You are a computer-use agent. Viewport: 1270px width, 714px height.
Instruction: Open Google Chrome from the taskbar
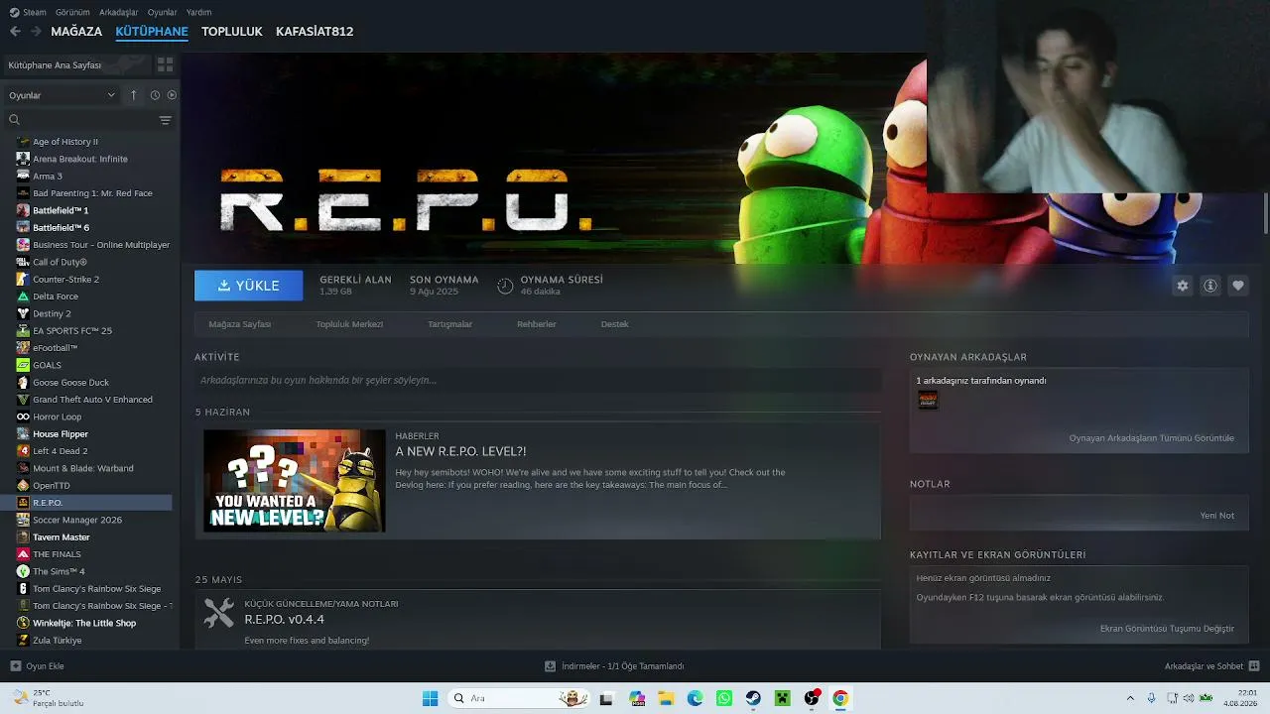point(840,698)
